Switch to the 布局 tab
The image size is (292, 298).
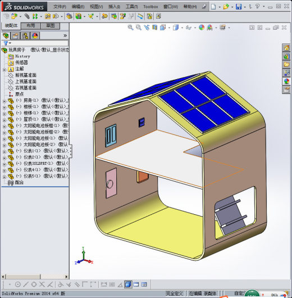pos(30,26)
